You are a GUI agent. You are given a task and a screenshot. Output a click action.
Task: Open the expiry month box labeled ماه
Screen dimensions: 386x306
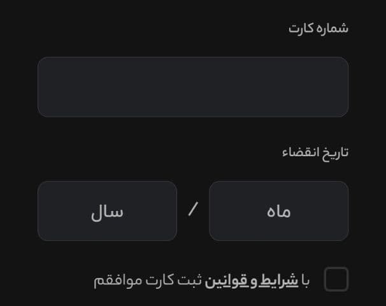[x=278, y=211]
